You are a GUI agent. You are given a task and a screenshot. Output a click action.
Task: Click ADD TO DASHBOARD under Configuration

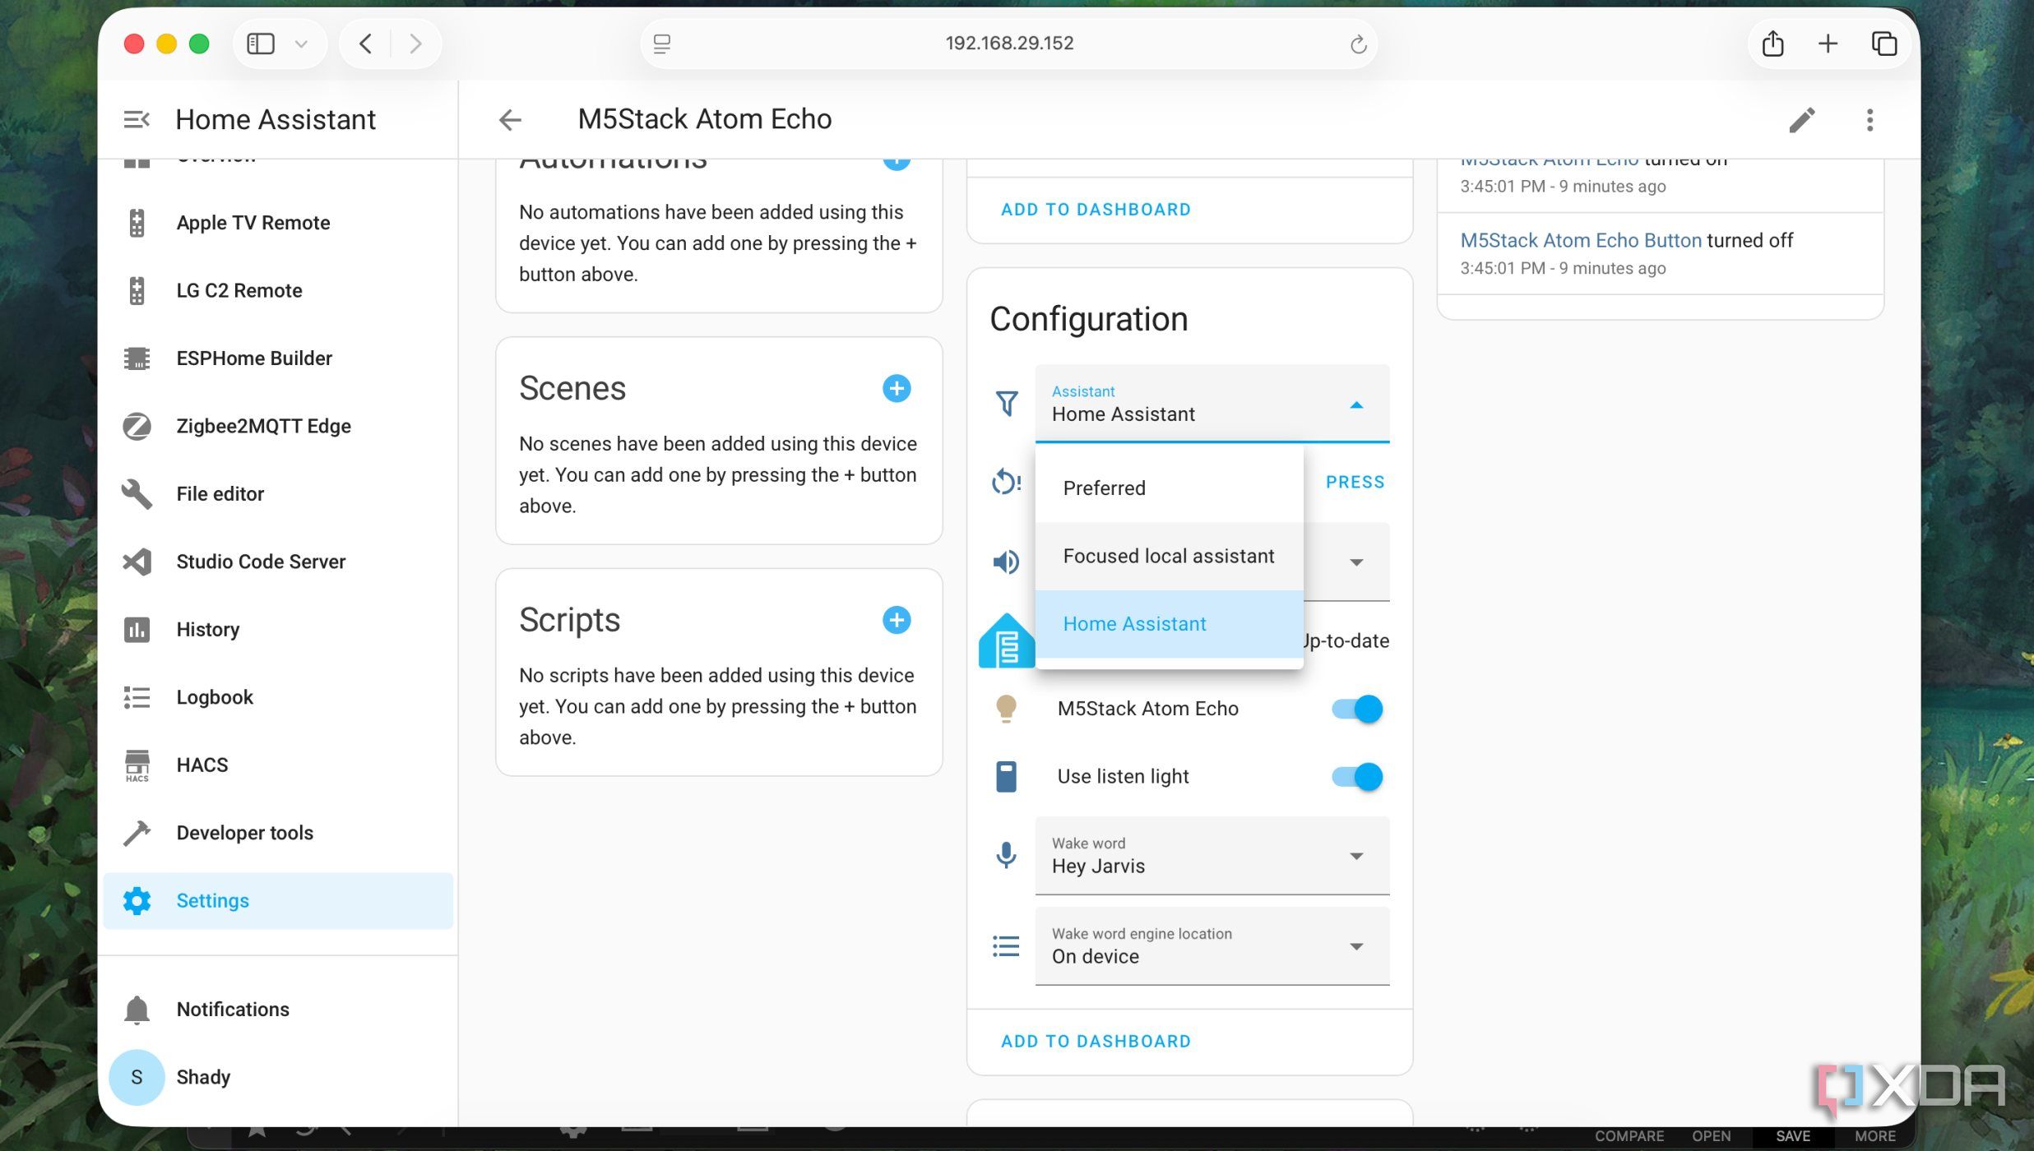click(1096, 1042)
